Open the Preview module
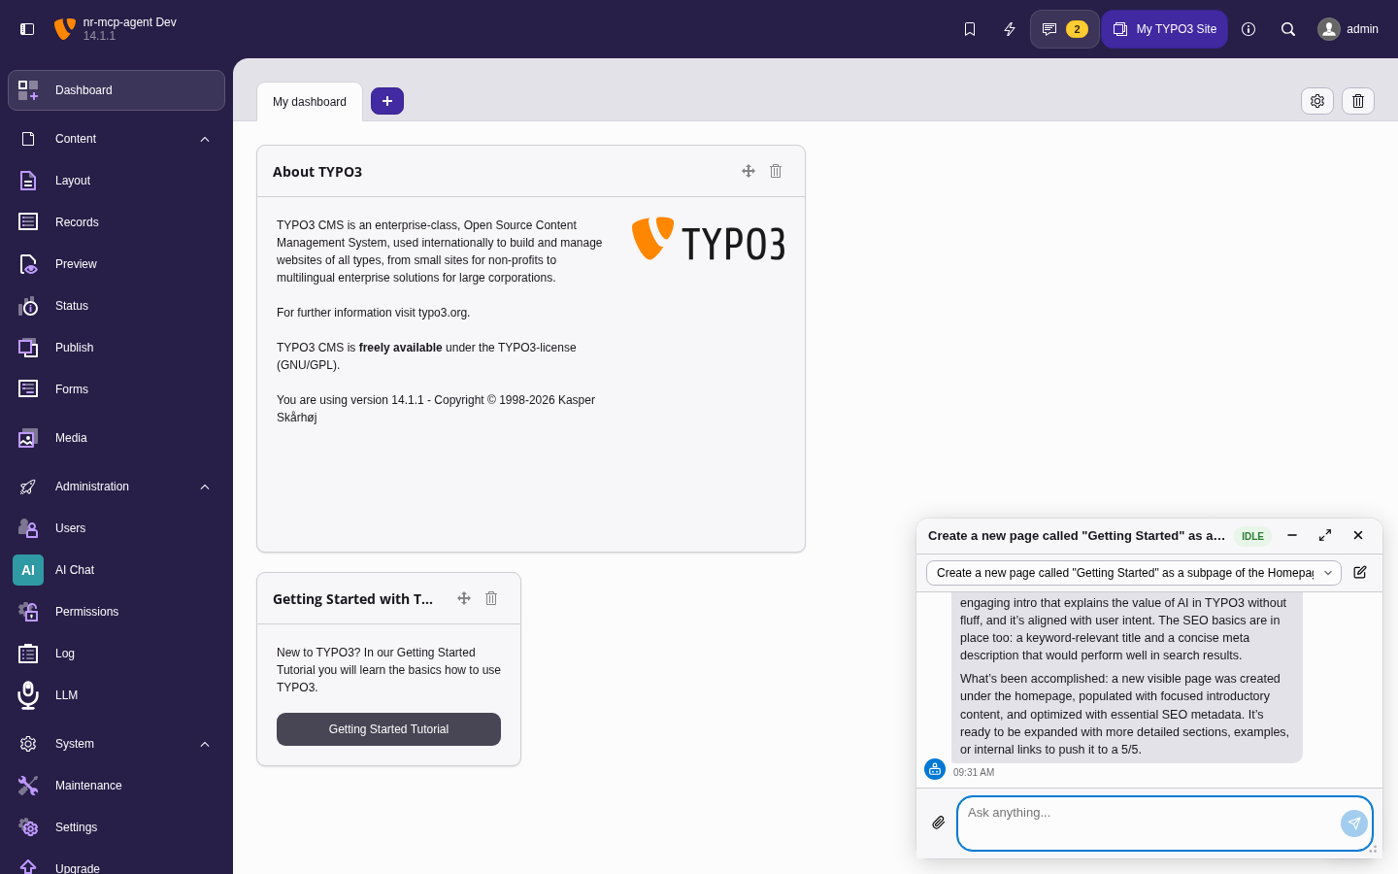Image resolution: width=1398 pixels, height=874 pixels. click(116, 264)
